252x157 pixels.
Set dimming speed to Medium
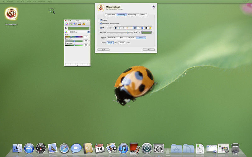point(131,38)
